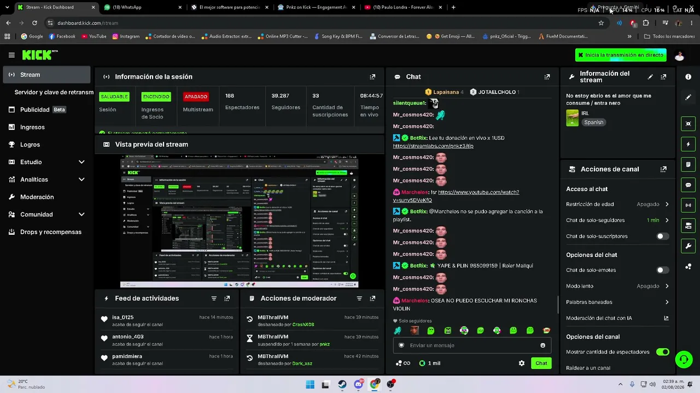Disable Mostrar cantidad de espectadores switch

[x=662, y=352]
